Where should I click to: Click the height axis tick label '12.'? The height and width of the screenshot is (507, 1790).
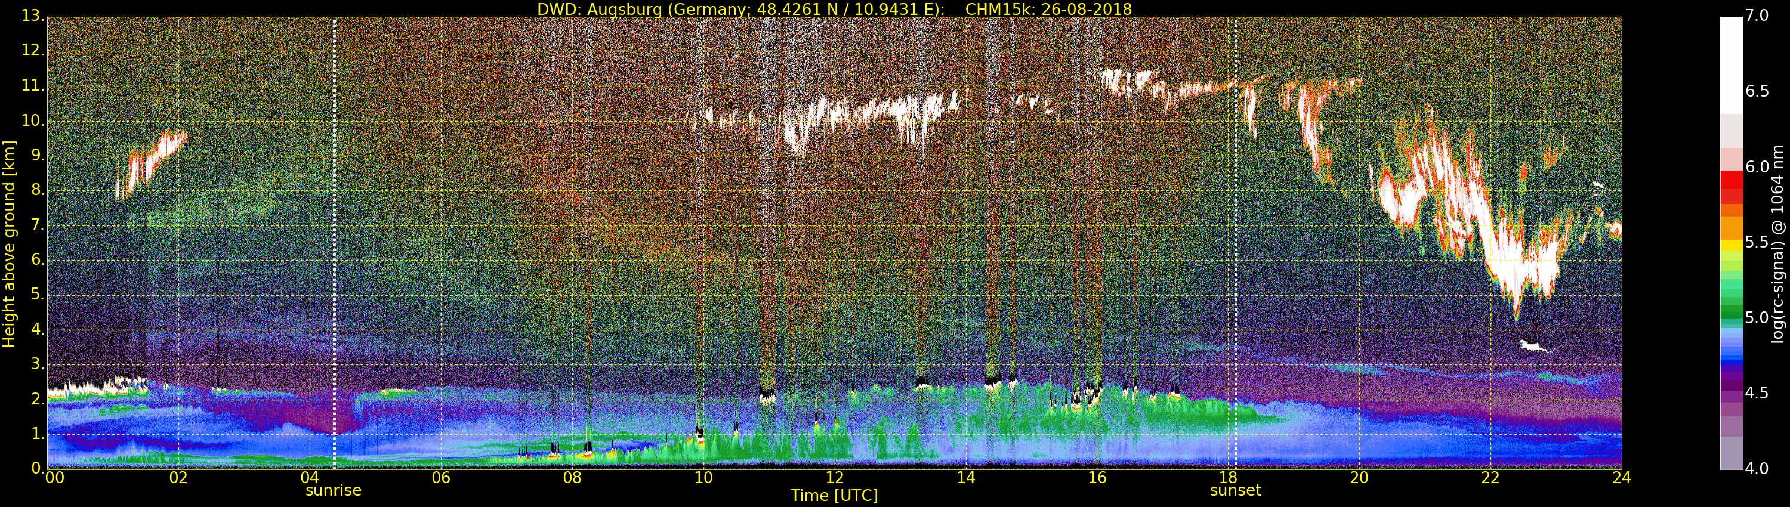(33, 51)
